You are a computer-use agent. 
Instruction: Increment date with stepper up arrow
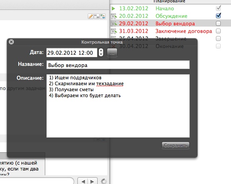(101, 51)
